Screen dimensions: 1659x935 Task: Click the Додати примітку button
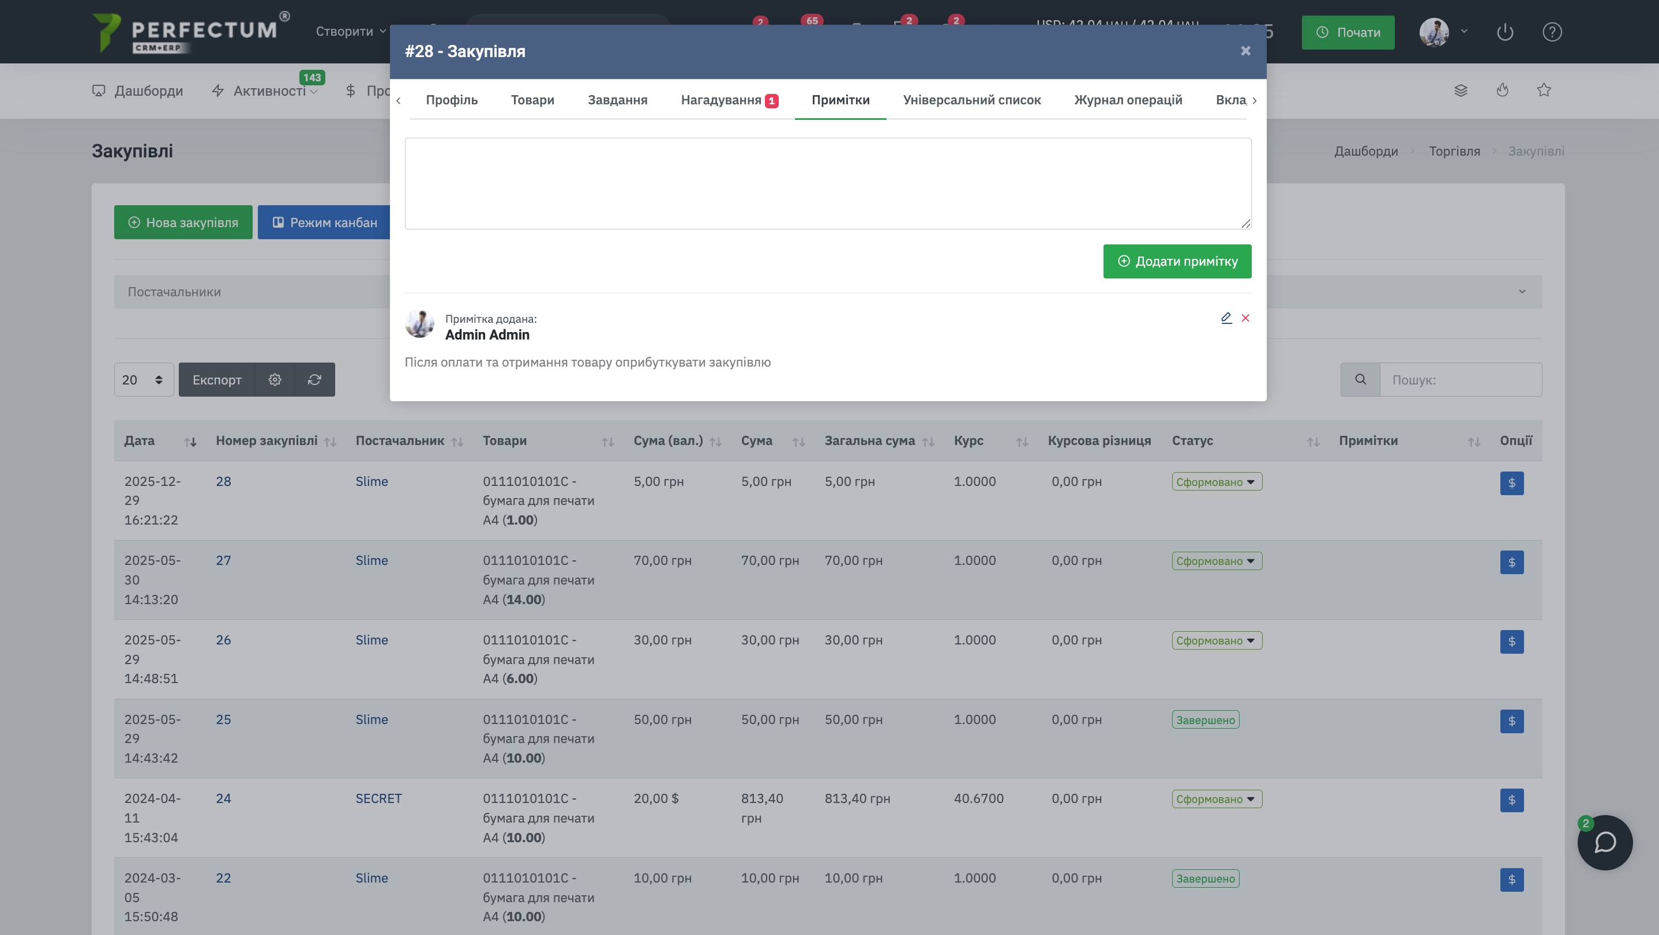(1177, 261)
